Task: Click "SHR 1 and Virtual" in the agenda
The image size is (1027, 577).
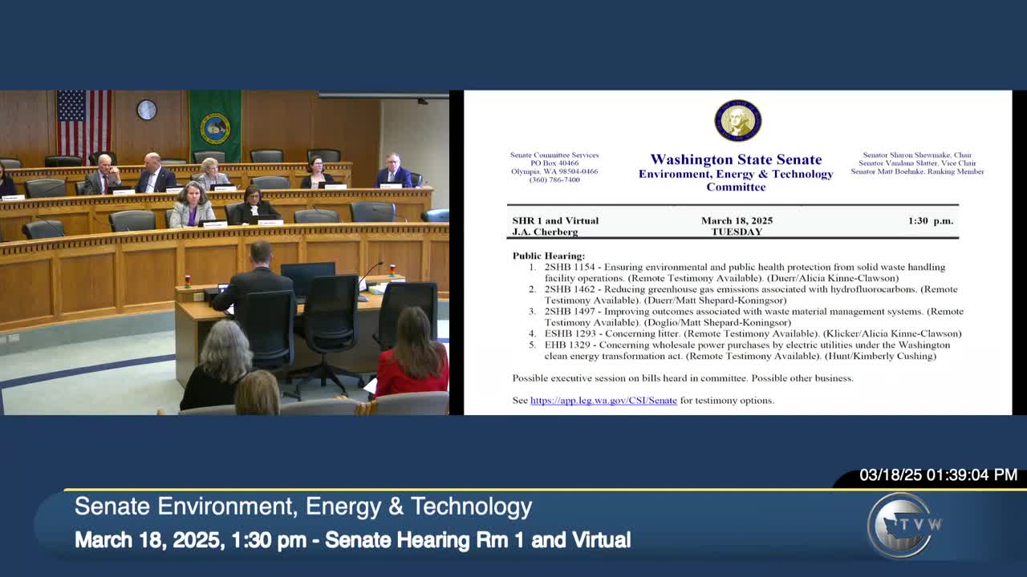Action: pos(555,220)
